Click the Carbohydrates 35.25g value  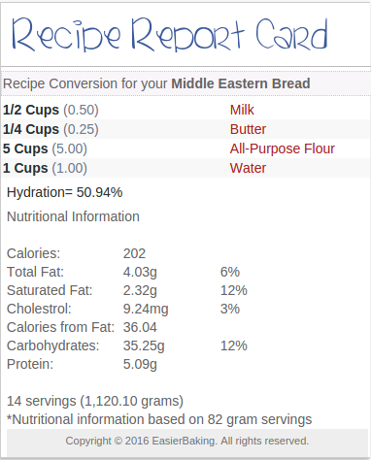tap(144, 346)
